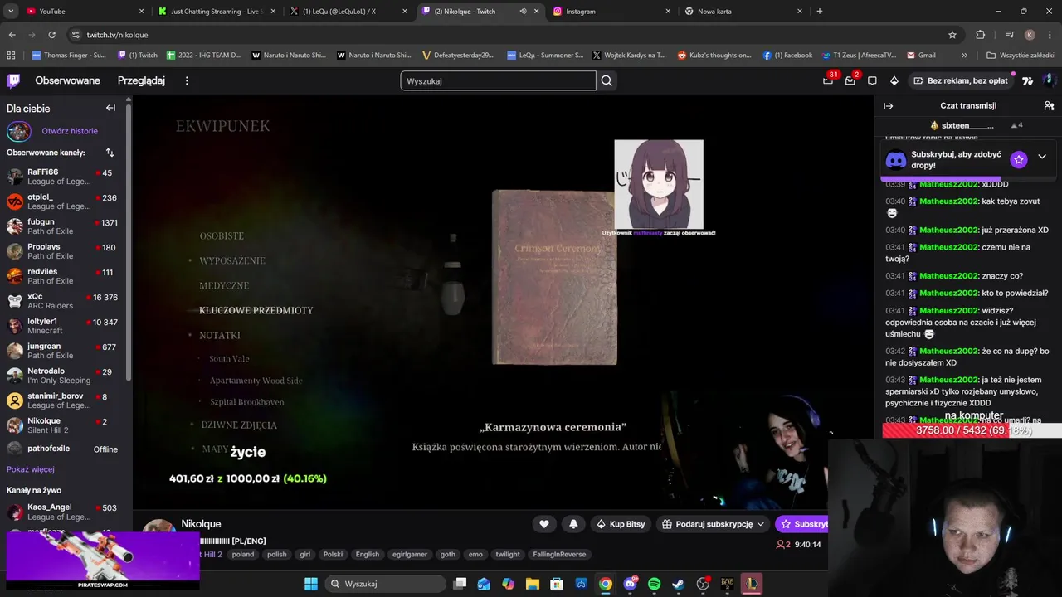
Task: Open whispers speech bubble icon
Action: [872, 80]
